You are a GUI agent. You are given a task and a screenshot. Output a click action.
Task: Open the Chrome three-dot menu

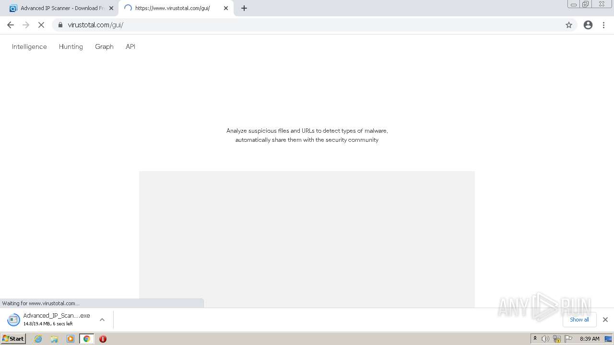pos(604,25)
